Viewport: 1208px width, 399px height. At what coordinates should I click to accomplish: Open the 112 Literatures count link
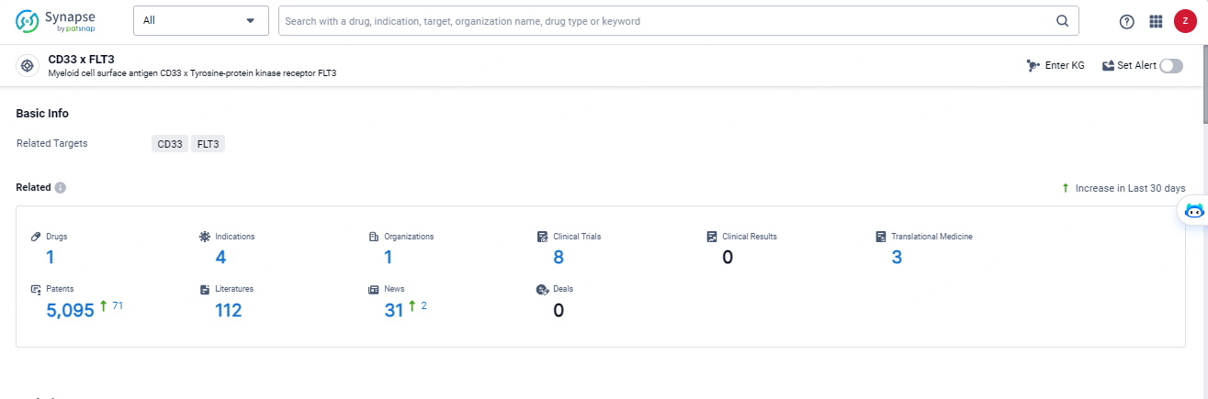[x=228, y=311]
